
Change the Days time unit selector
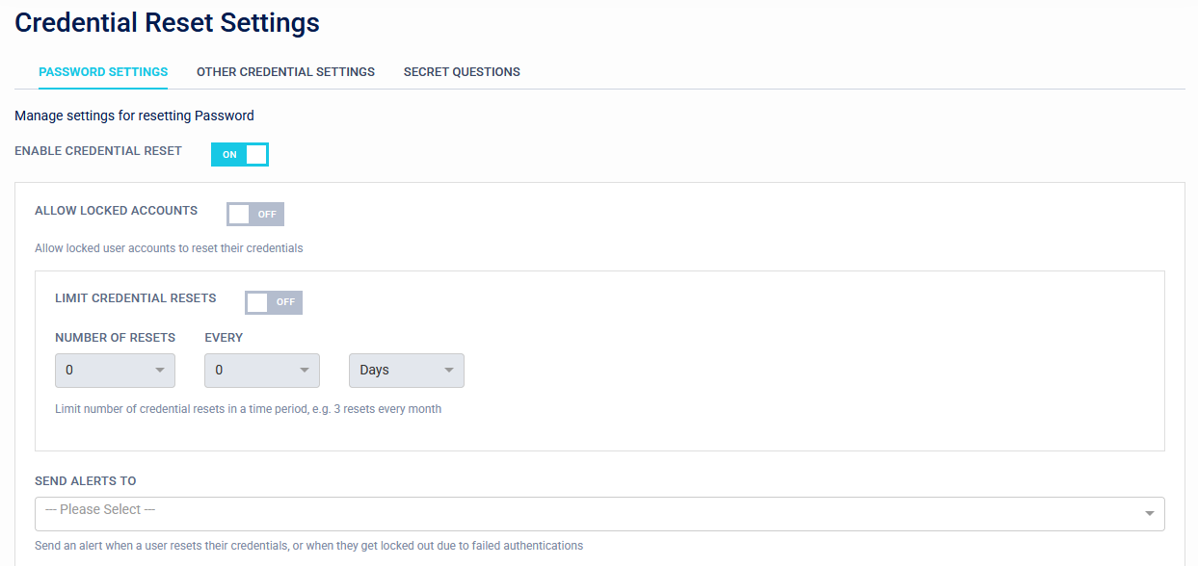coord(406,371)
